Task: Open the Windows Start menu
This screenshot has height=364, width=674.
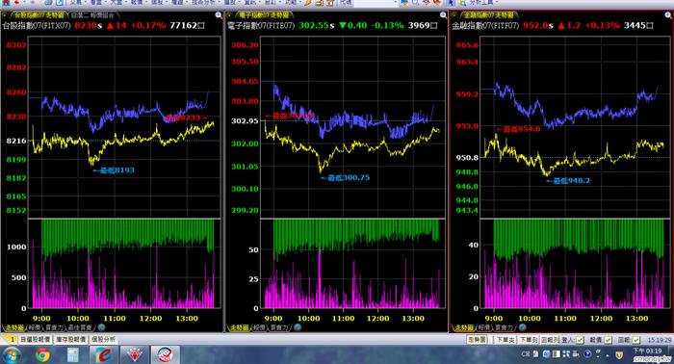Action: point(12,355)
